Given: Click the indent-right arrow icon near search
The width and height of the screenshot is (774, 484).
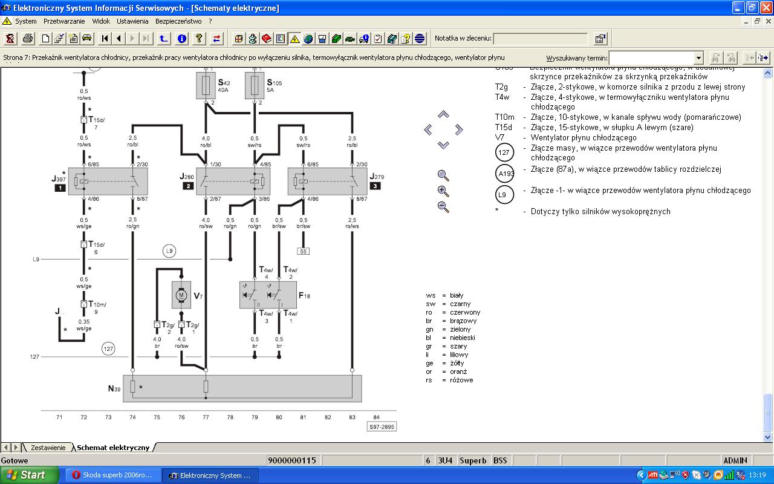Looking at the screenshot, I should tap(764, 58).
